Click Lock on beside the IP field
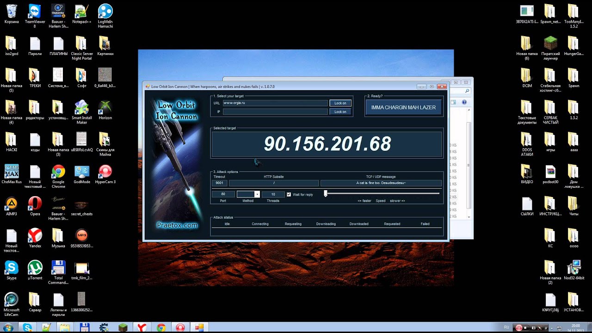Viewport: 592px width, 333px height. pos(340,111)
